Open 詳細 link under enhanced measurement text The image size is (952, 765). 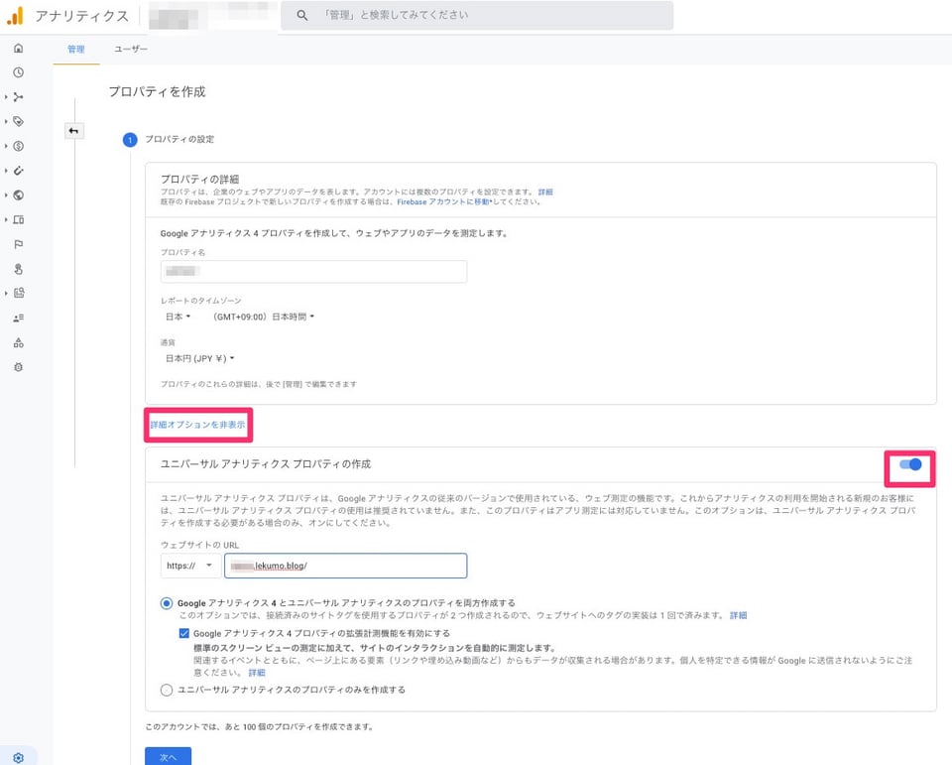(257, 673)
